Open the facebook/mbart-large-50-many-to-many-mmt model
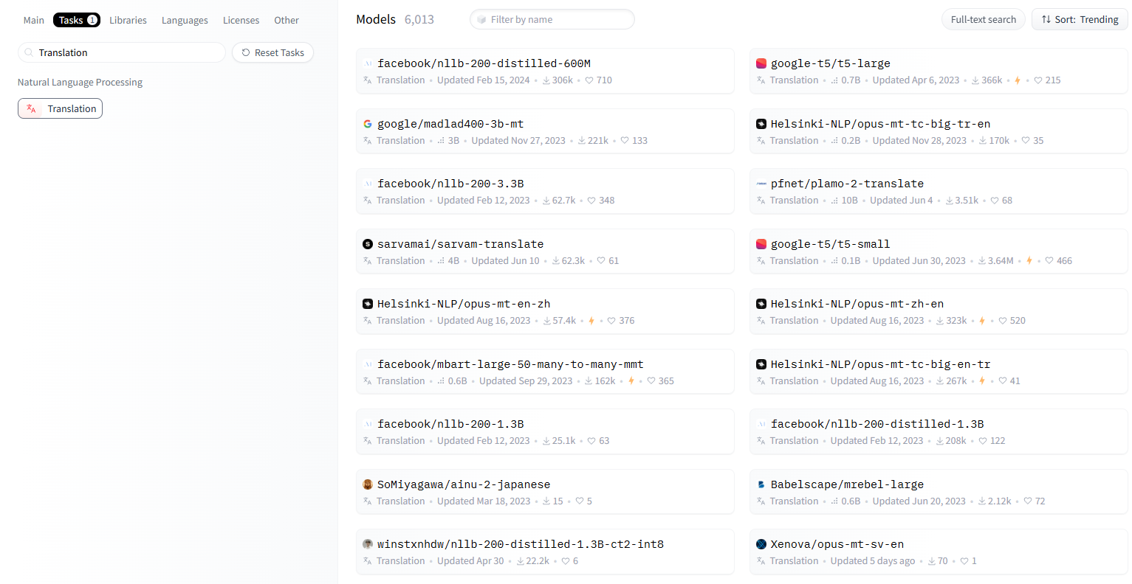The image size is (1132, 584). [x=545, y=372]
